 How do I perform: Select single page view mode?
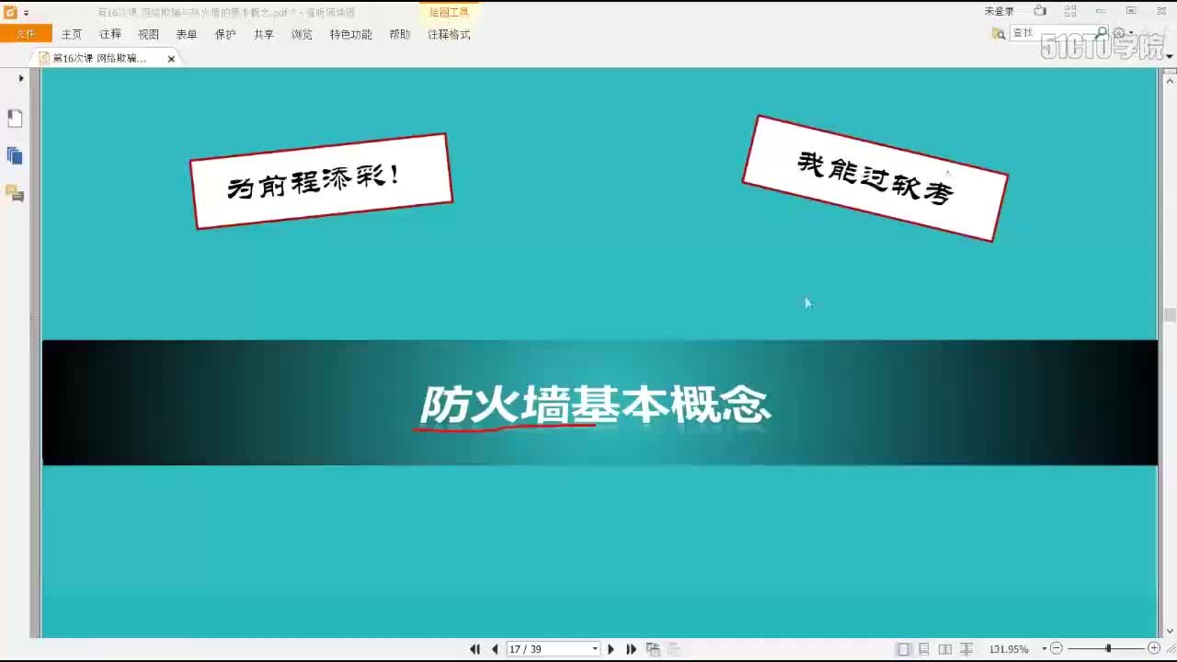click(x=904, y=649)
